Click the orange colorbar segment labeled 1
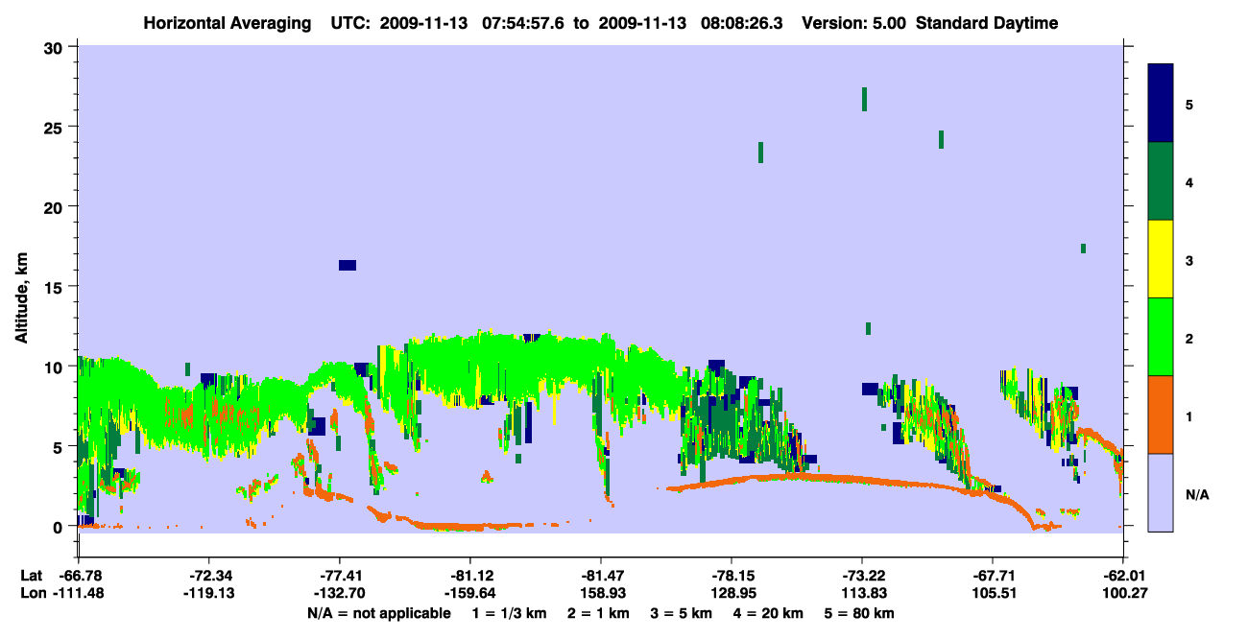The image size is (1248, 640). tap(1161, 415)
